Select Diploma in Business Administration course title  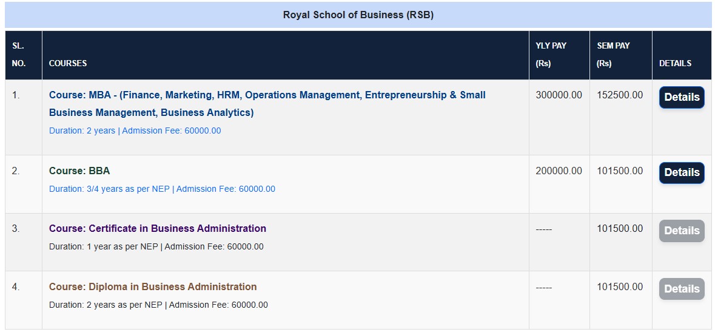(153, 287)
